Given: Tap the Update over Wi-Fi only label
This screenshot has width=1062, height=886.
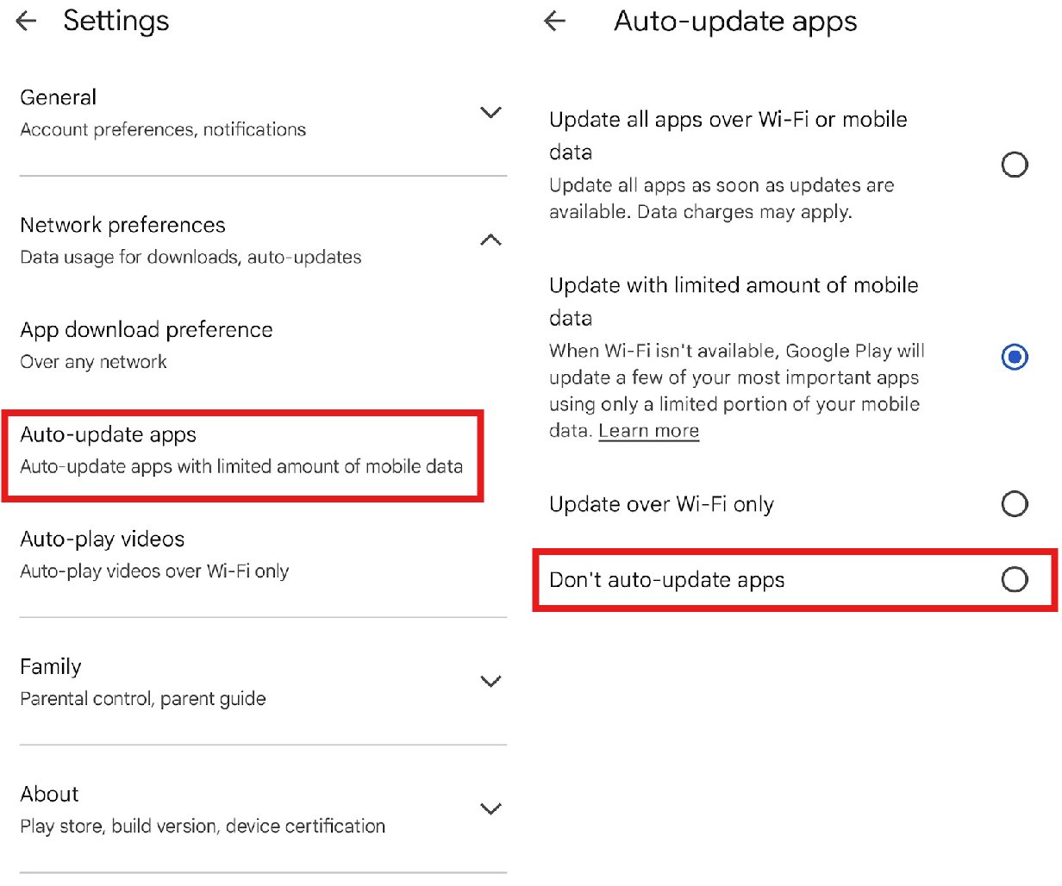Looking at the screenshot, I should coord(661,504).
